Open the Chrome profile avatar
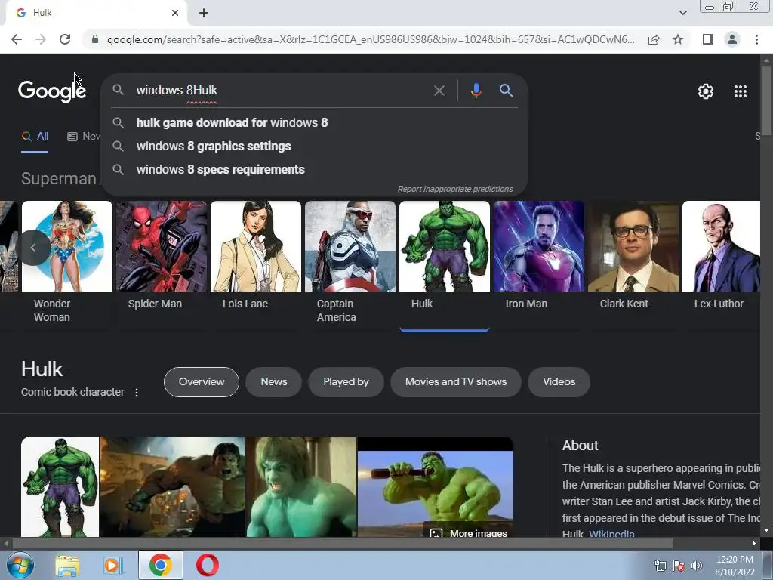 click(732, 39)
